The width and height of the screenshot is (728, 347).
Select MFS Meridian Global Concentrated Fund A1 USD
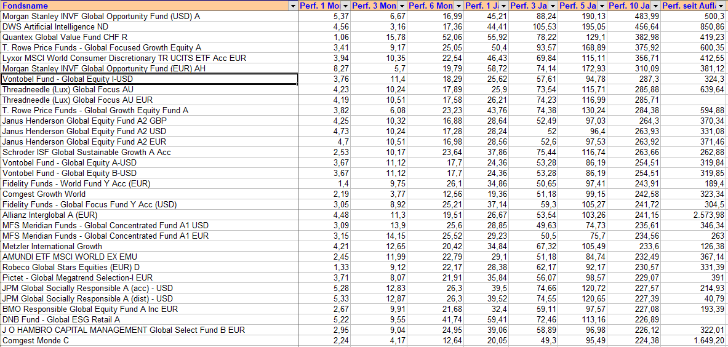tap(149, 225)
